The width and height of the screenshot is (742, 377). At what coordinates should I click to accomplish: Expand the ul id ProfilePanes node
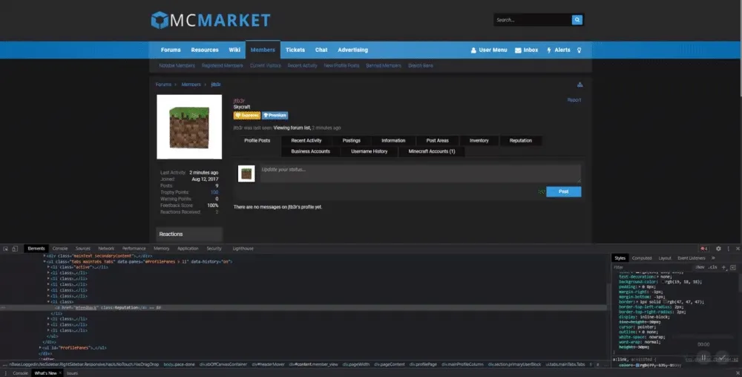coord(40,347)
